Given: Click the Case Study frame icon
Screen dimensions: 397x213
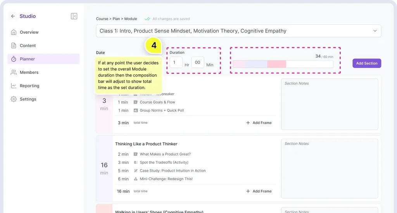Looking at the screenshot, I should pos(135,170).
